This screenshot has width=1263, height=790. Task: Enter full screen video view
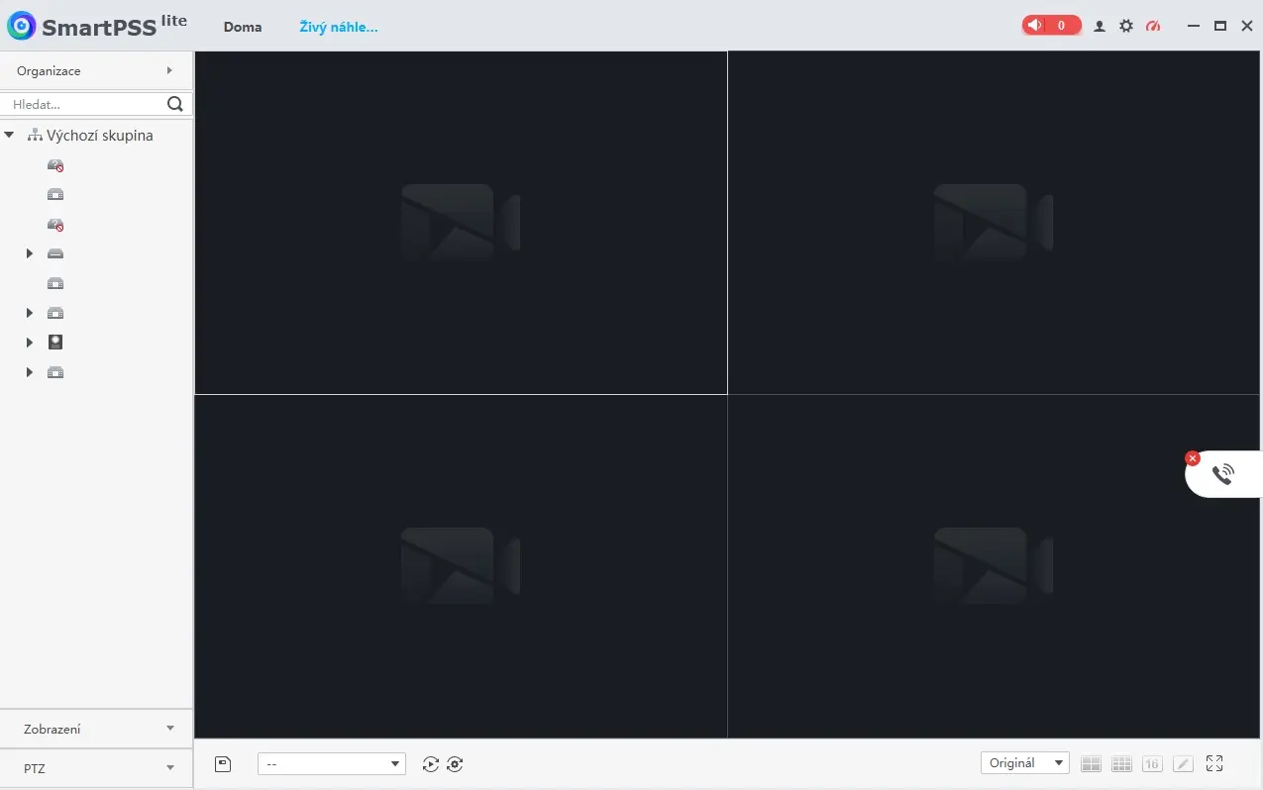(1214, 764)
